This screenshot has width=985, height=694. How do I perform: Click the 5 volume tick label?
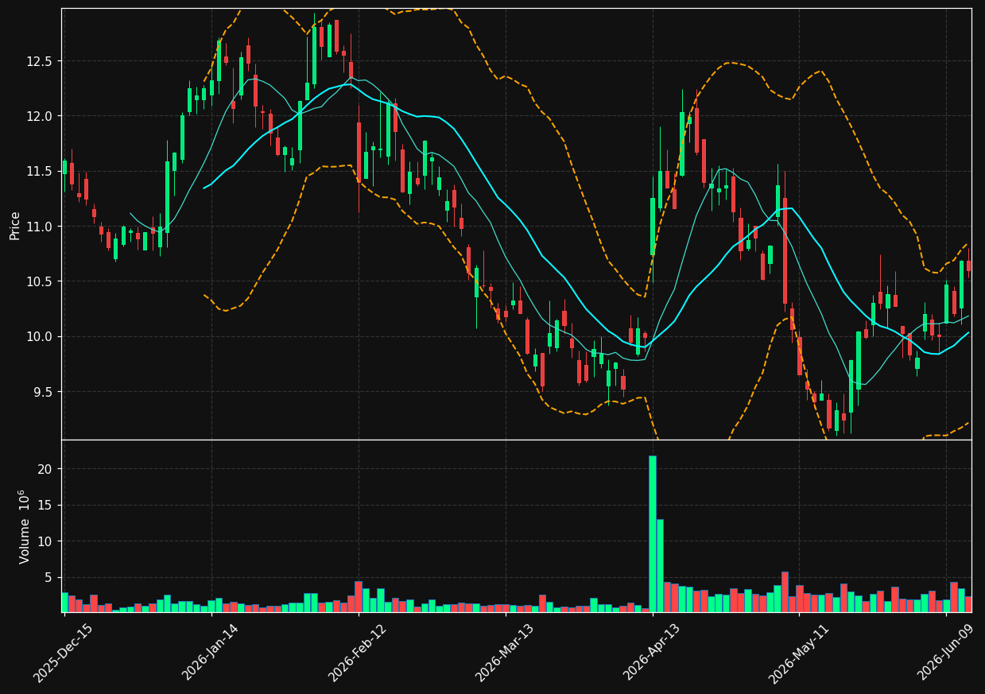(x=50, y=578)
